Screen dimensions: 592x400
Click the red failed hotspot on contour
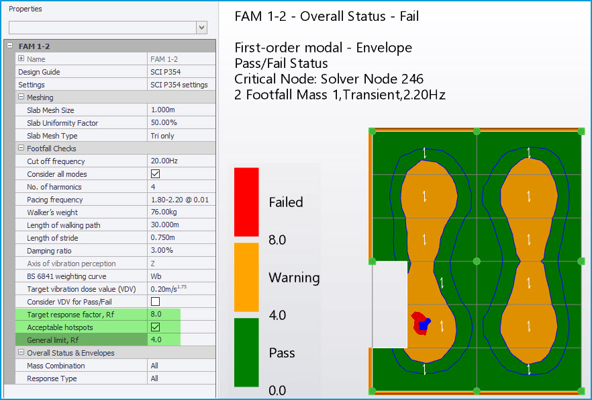pos(417,317)
